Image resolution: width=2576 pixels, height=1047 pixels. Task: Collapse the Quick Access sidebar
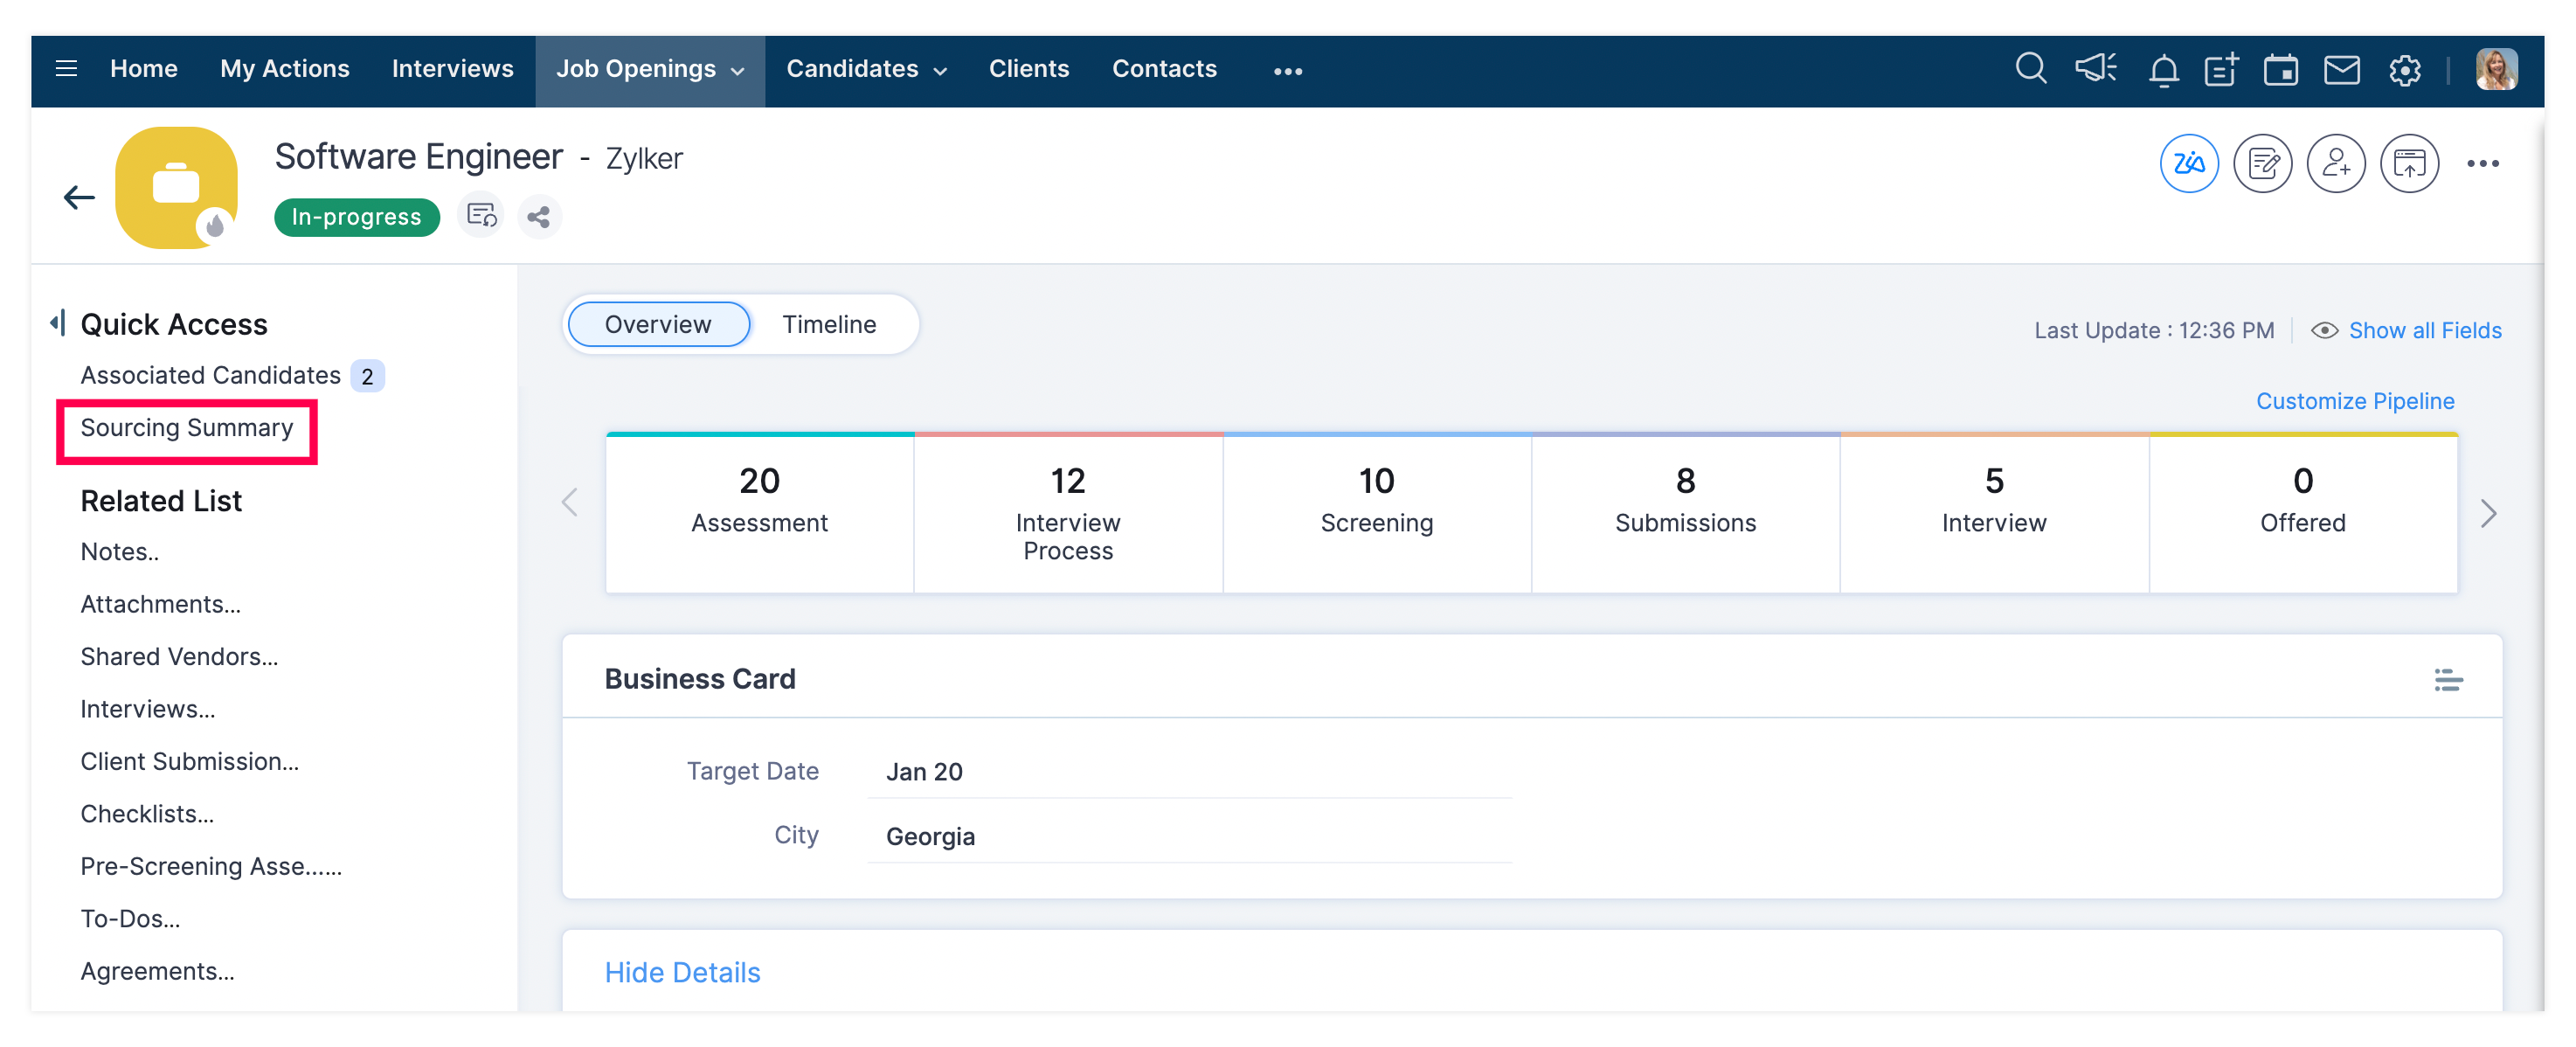[x=58, y=323]
